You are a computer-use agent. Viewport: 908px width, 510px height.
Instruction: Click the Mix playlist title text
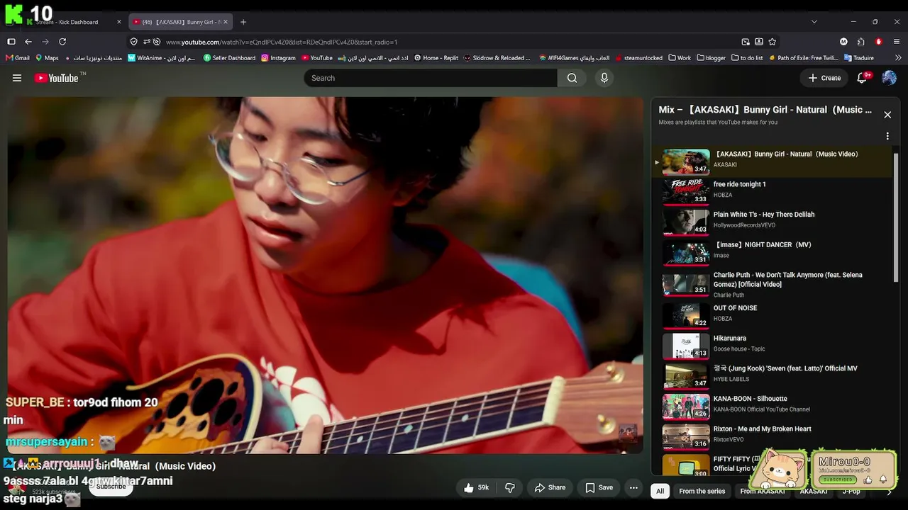pos(765,110)
